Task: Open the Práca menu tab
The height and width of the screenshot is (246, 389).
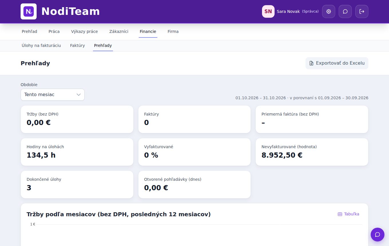Action: 54,31
